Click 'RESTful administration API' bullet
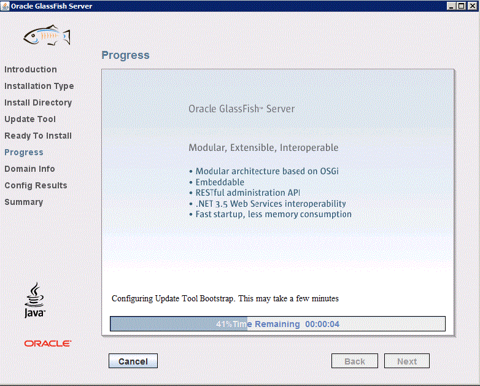Image resolution: width=480 pixels, height=386 pixels. coord(244,193)
